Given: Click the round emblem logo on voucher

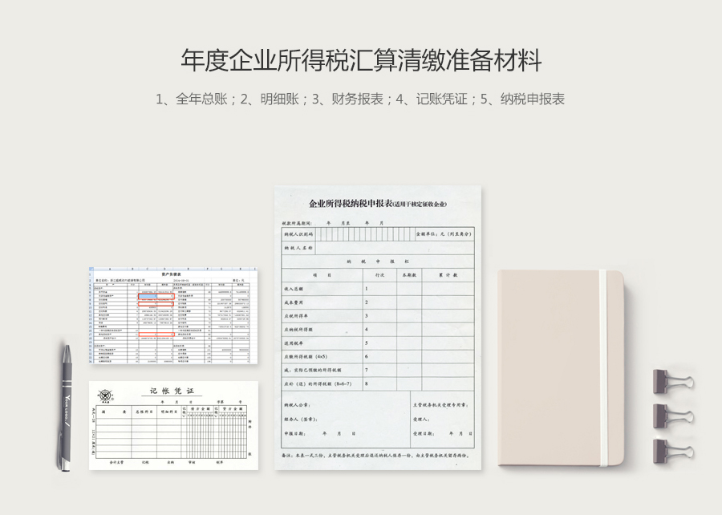Looking at the screenshot, I should (x=105, y=395).
